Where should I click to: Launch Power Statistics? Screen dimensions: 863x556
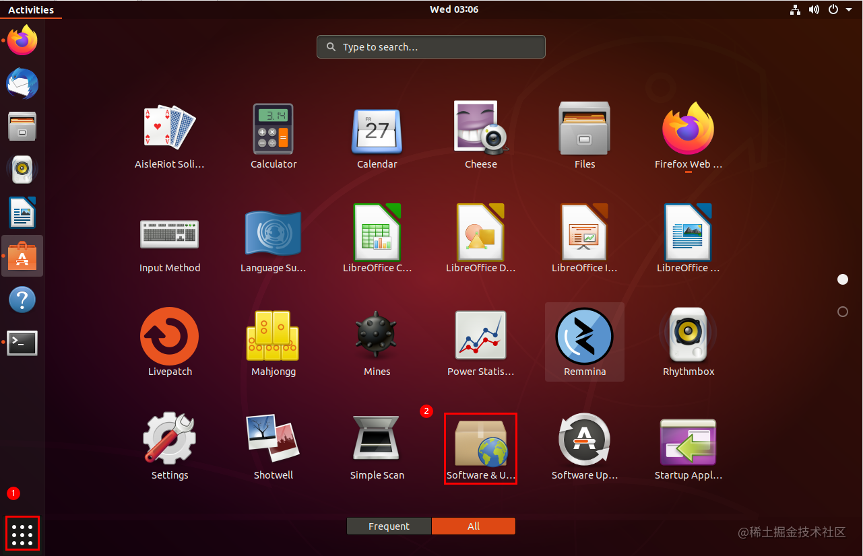[480, 335]
